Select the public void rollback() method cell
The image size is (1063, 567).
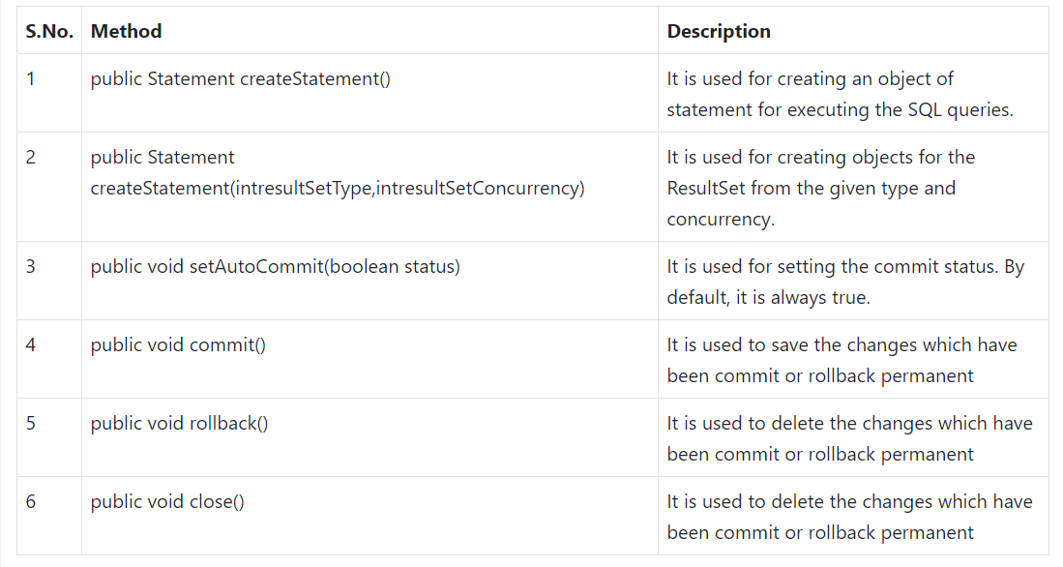click(179, 423)
